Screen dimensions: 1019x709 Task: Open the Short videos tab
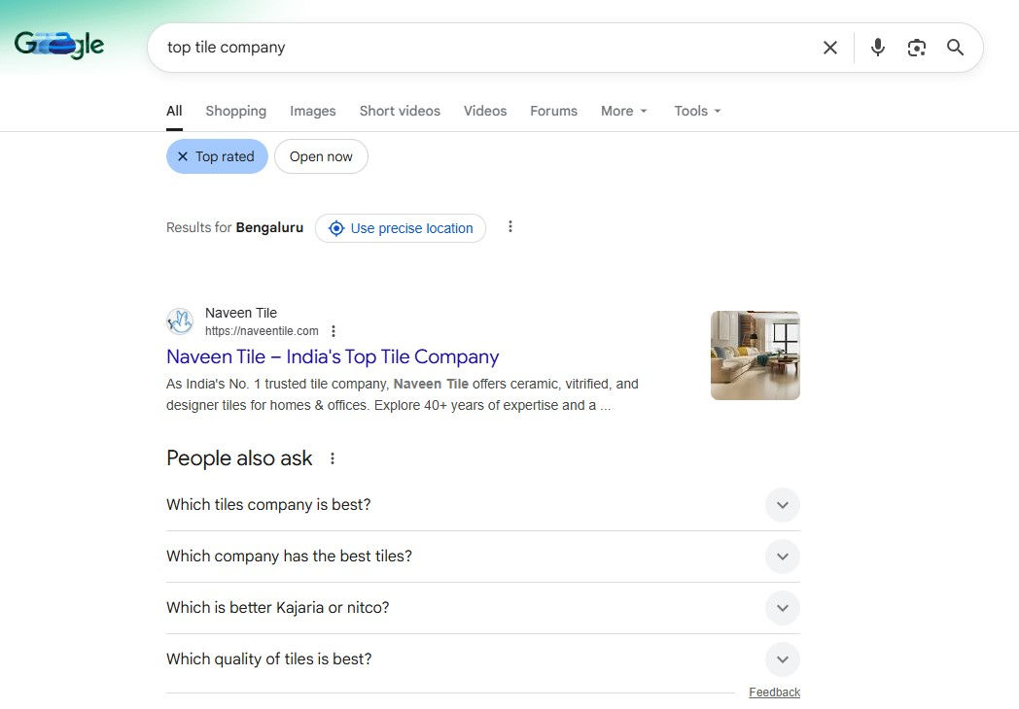click(400, 111)
